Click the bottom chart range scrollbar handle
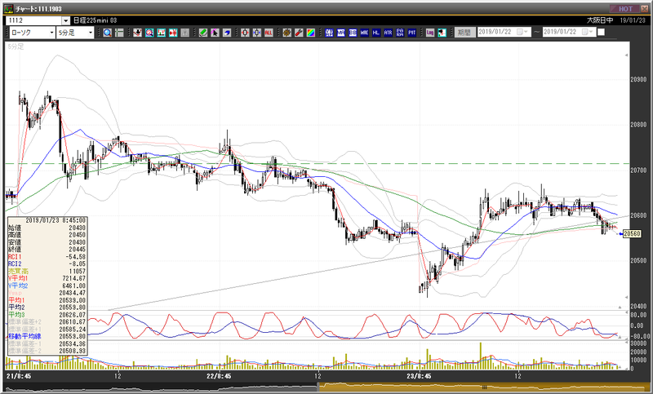The height and width of the screenshot is (394, 653). (484, 387)
